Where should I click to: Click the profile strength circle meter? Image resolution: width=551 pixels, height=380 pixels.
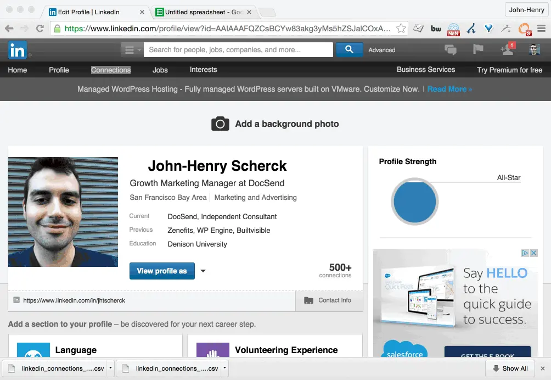pos(415,202)
